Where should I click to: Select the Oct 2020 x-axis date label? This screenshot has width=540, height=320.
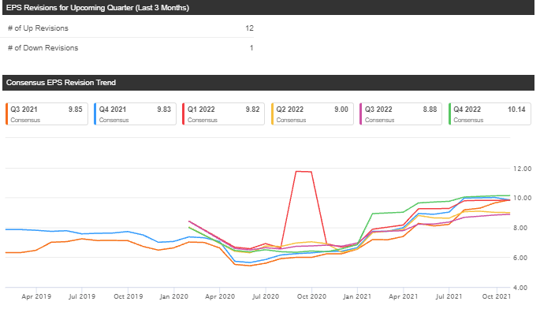click(x=312, y=296)
